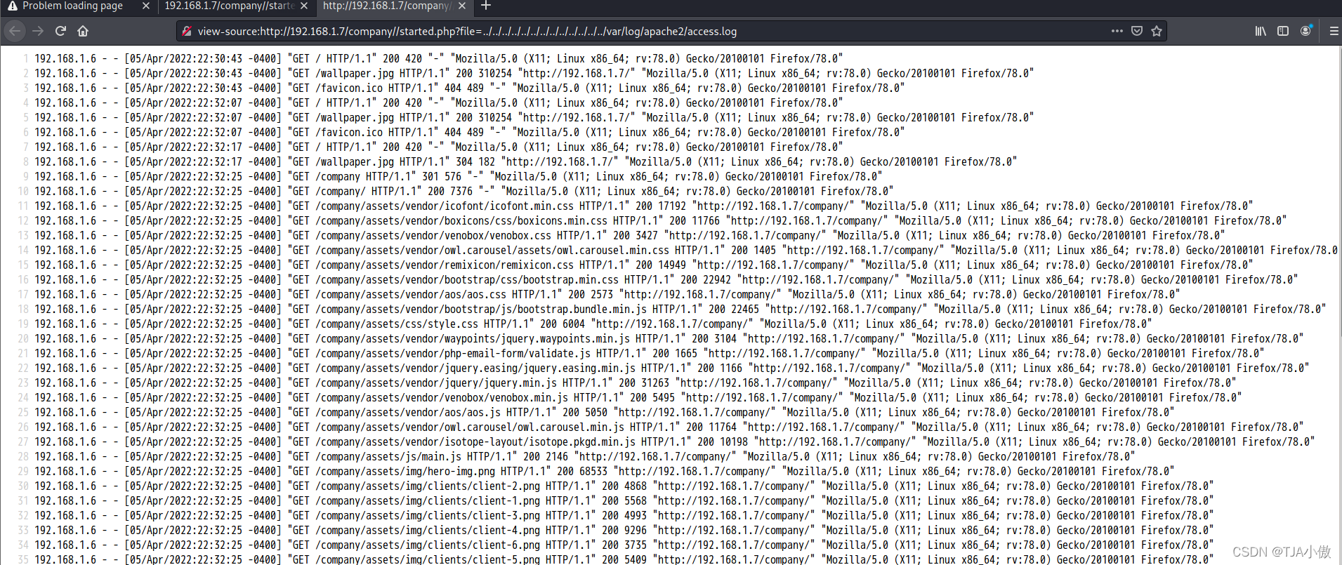Open the Firefox hamburger menu
Viewport: 1342px width, 565px height.
tap(1334, 31)
